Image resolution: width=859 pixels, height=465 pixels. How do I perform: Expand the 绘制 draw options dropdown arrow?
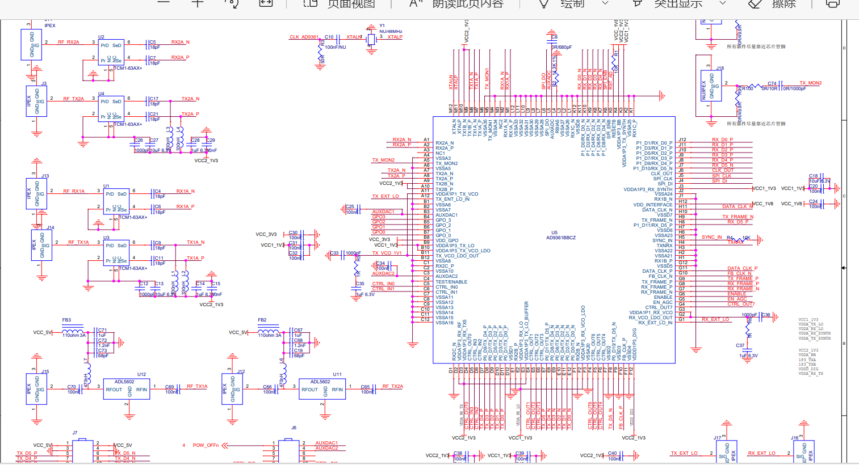point(605,3)
